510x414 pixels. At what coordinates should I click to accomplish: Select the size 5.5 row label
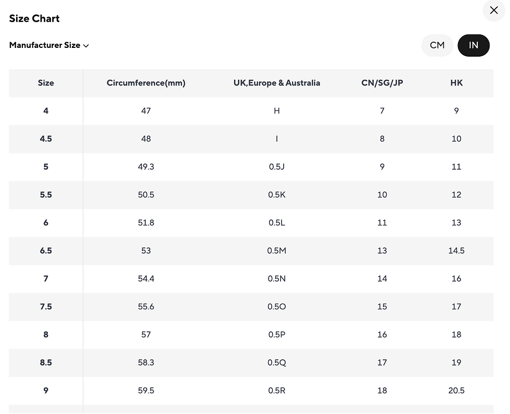[x=46, y=195]
